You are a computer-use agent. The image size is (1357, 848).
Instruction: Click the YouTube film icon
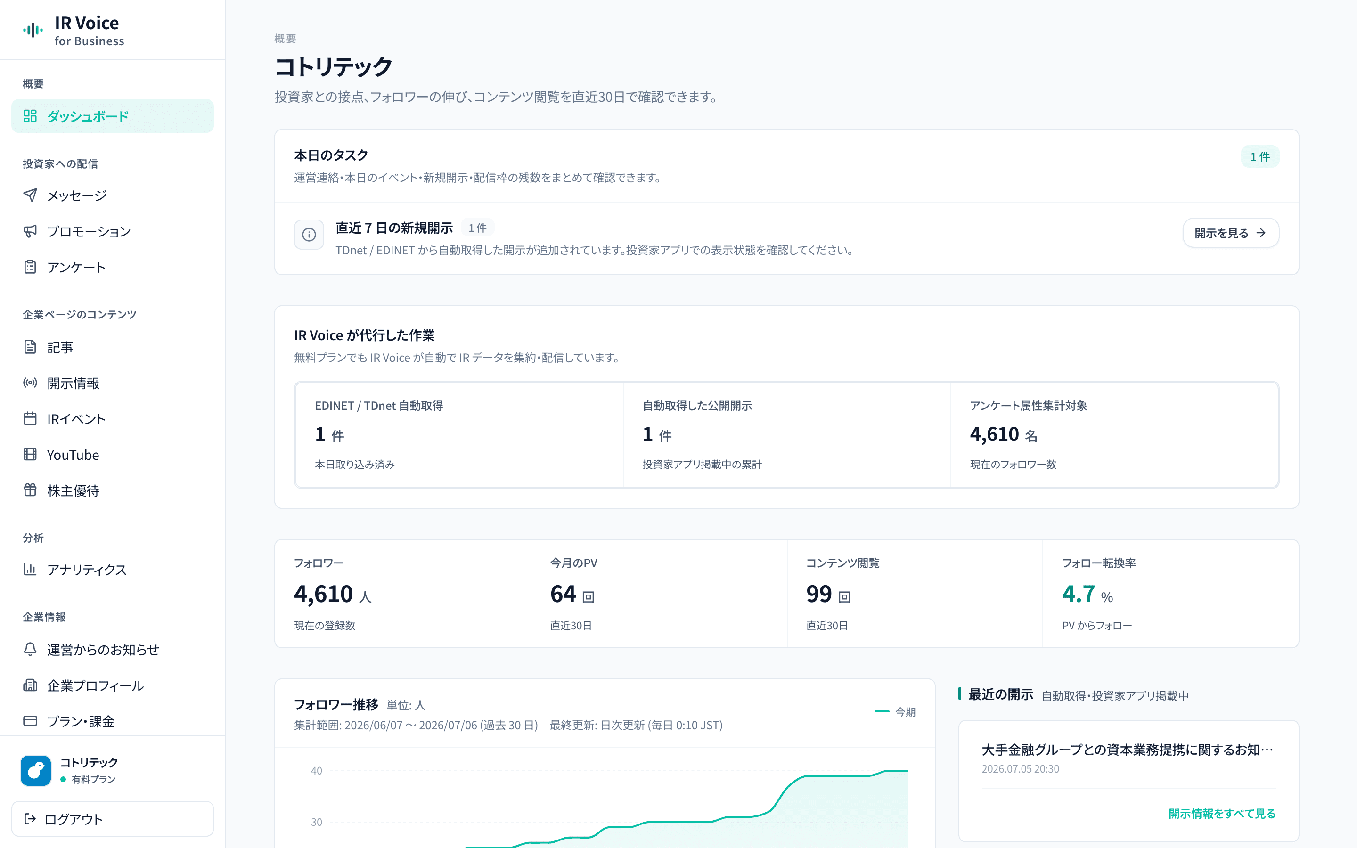click(x=30, y=454)
